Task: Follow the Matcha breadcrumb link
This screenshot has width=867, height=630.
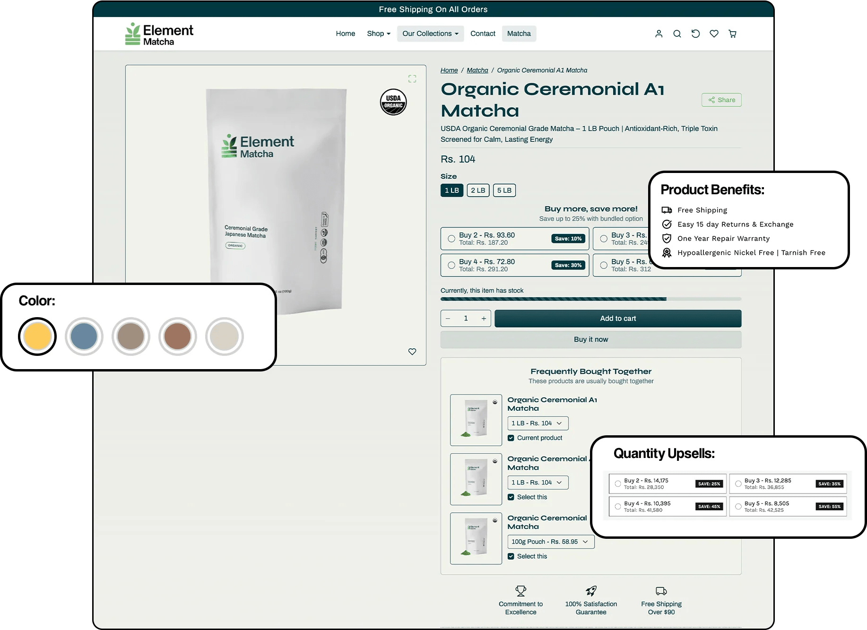Action: tap(477, 70)
